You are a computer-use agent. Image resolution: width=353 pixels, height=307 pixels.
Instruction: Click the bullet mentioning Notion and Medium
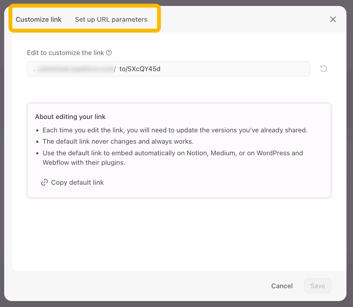pyautogui.click(x=173, y=153)
